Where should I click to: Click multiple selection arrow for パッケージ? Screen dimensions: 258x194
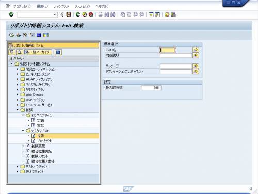[x=196, y=66]
